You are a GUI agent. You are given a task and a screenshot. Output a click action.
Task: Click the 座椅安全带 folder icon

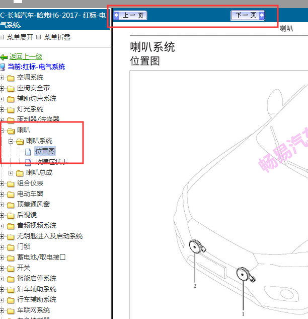[11, 89]
